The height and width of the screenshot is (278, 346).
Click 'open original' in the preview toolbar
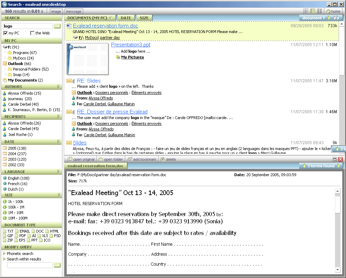pyautogui.click(x=83, y=159)
